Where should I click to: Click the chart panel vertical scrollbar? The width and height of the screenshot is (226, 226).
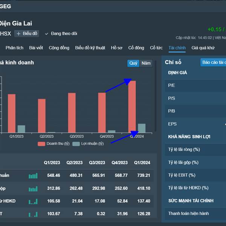155,96
